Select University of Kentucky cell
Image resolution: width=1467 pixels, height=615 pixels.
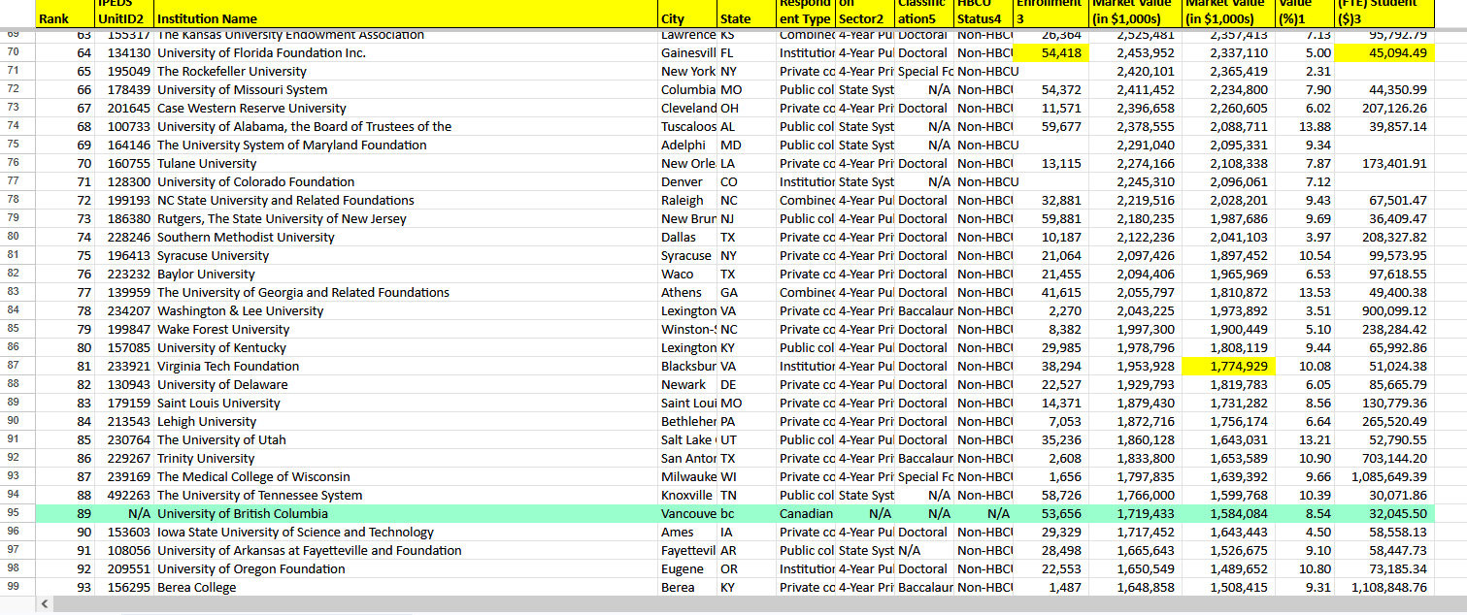coord(405,347)
